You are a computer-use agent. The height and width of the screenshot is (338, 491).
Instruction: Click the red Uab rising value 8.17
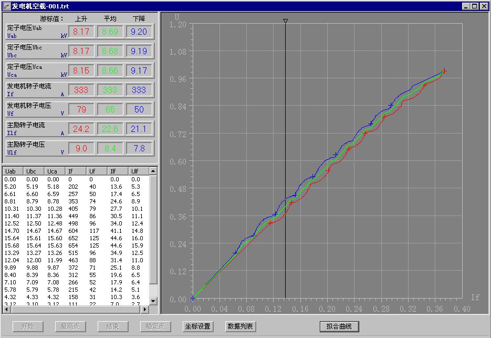81,32
